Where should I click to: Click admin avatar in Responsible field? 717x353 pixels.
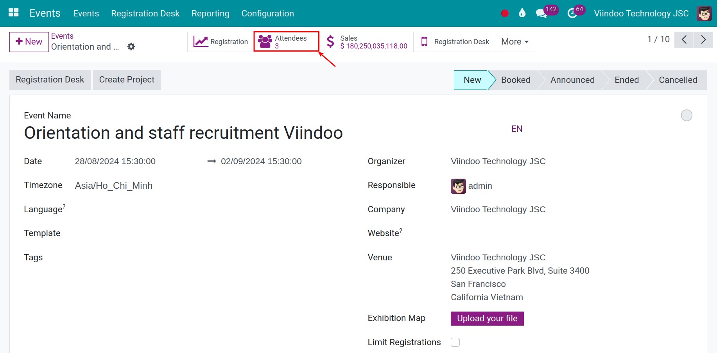[x=458, y=186]
